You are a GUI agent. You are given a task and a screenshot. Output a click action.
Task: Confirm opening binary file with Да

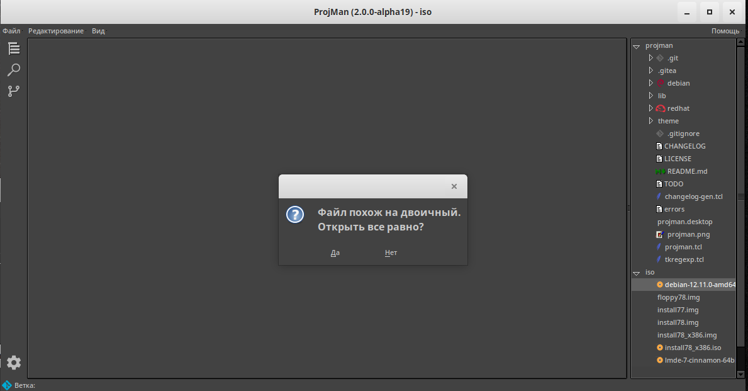(335, 252)
